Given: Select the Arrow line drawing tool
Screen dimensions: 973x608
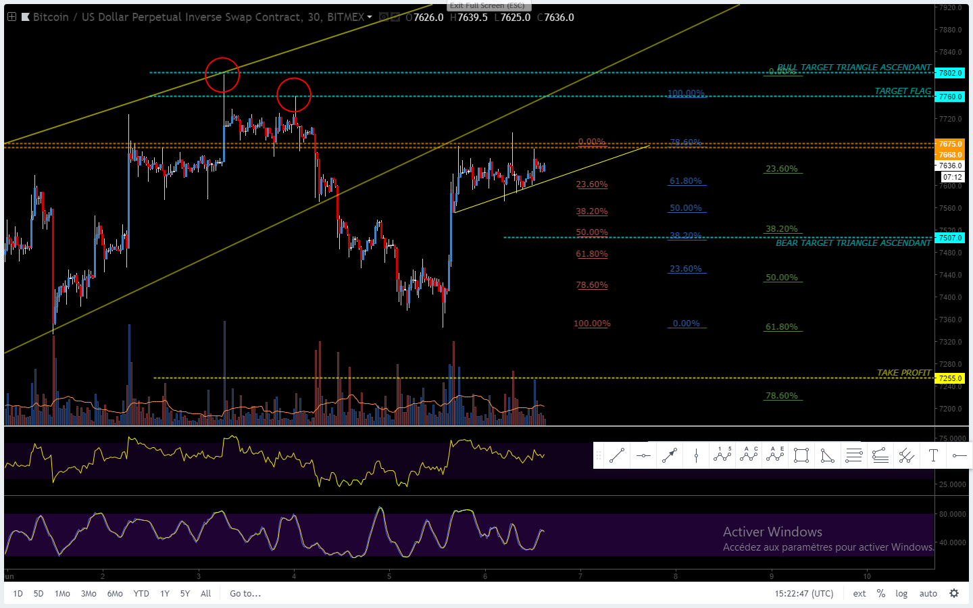Looking at the screenshot, I should click(x=669, y=456).
